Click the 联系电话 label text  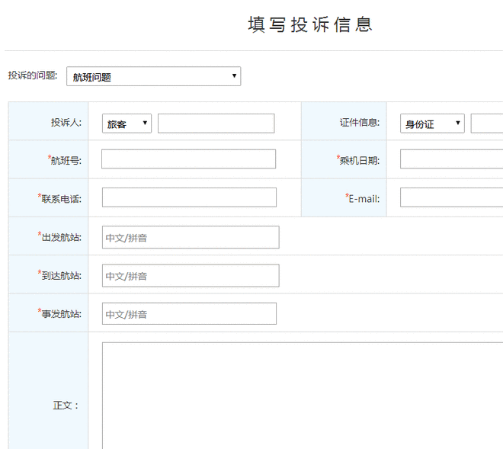click(61, 198)
